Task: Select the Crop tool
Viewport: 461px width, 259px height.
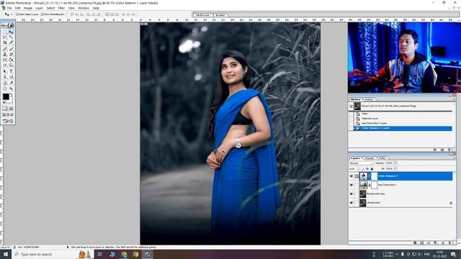Action: coord(5,42)
